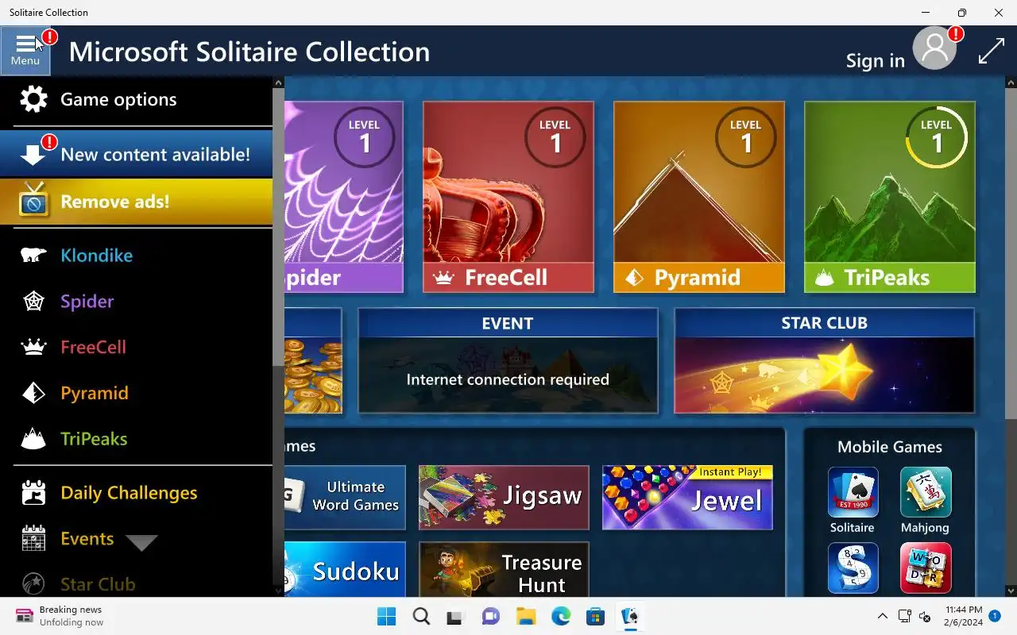Open the Sudoku mobile game icon
1017x635 pixels.
[853, 568]
